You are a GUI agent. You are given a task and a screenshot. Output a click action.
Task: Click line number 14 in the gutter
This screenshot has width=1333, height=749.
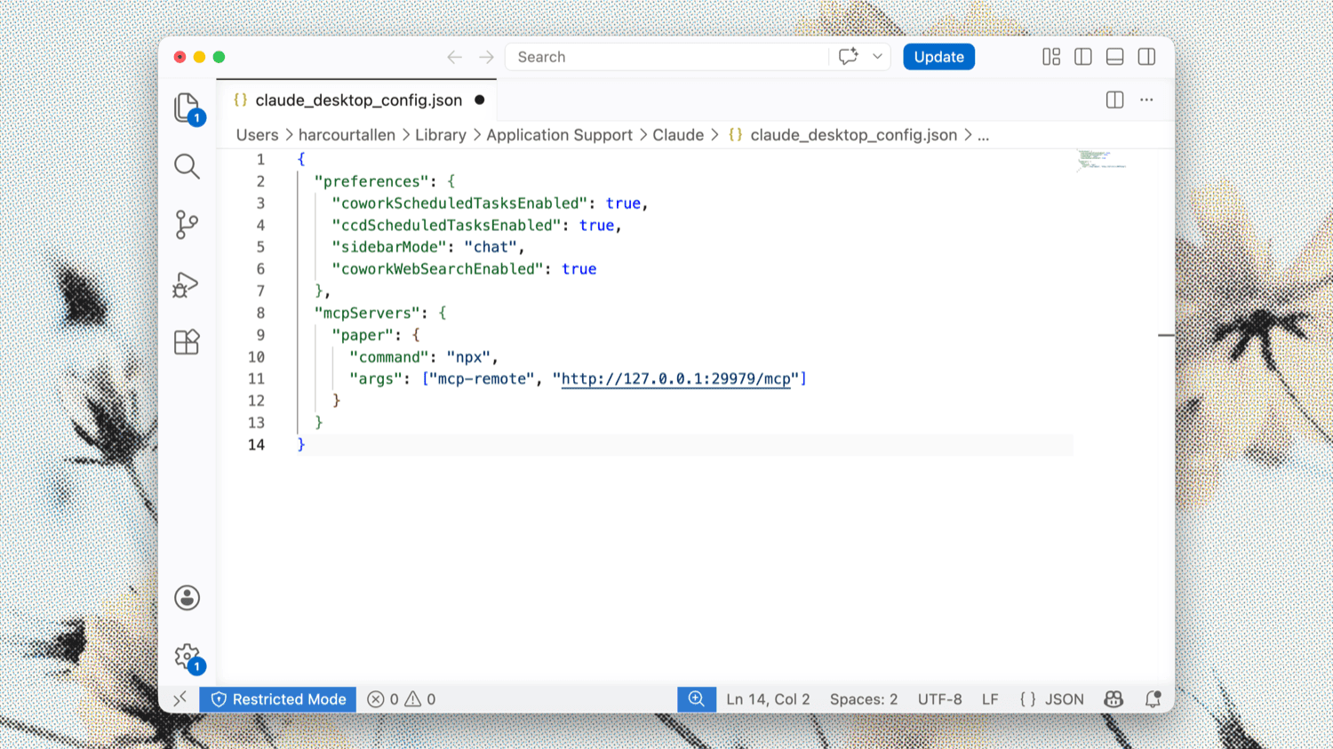pyautogui.click(x=256, y=445)
